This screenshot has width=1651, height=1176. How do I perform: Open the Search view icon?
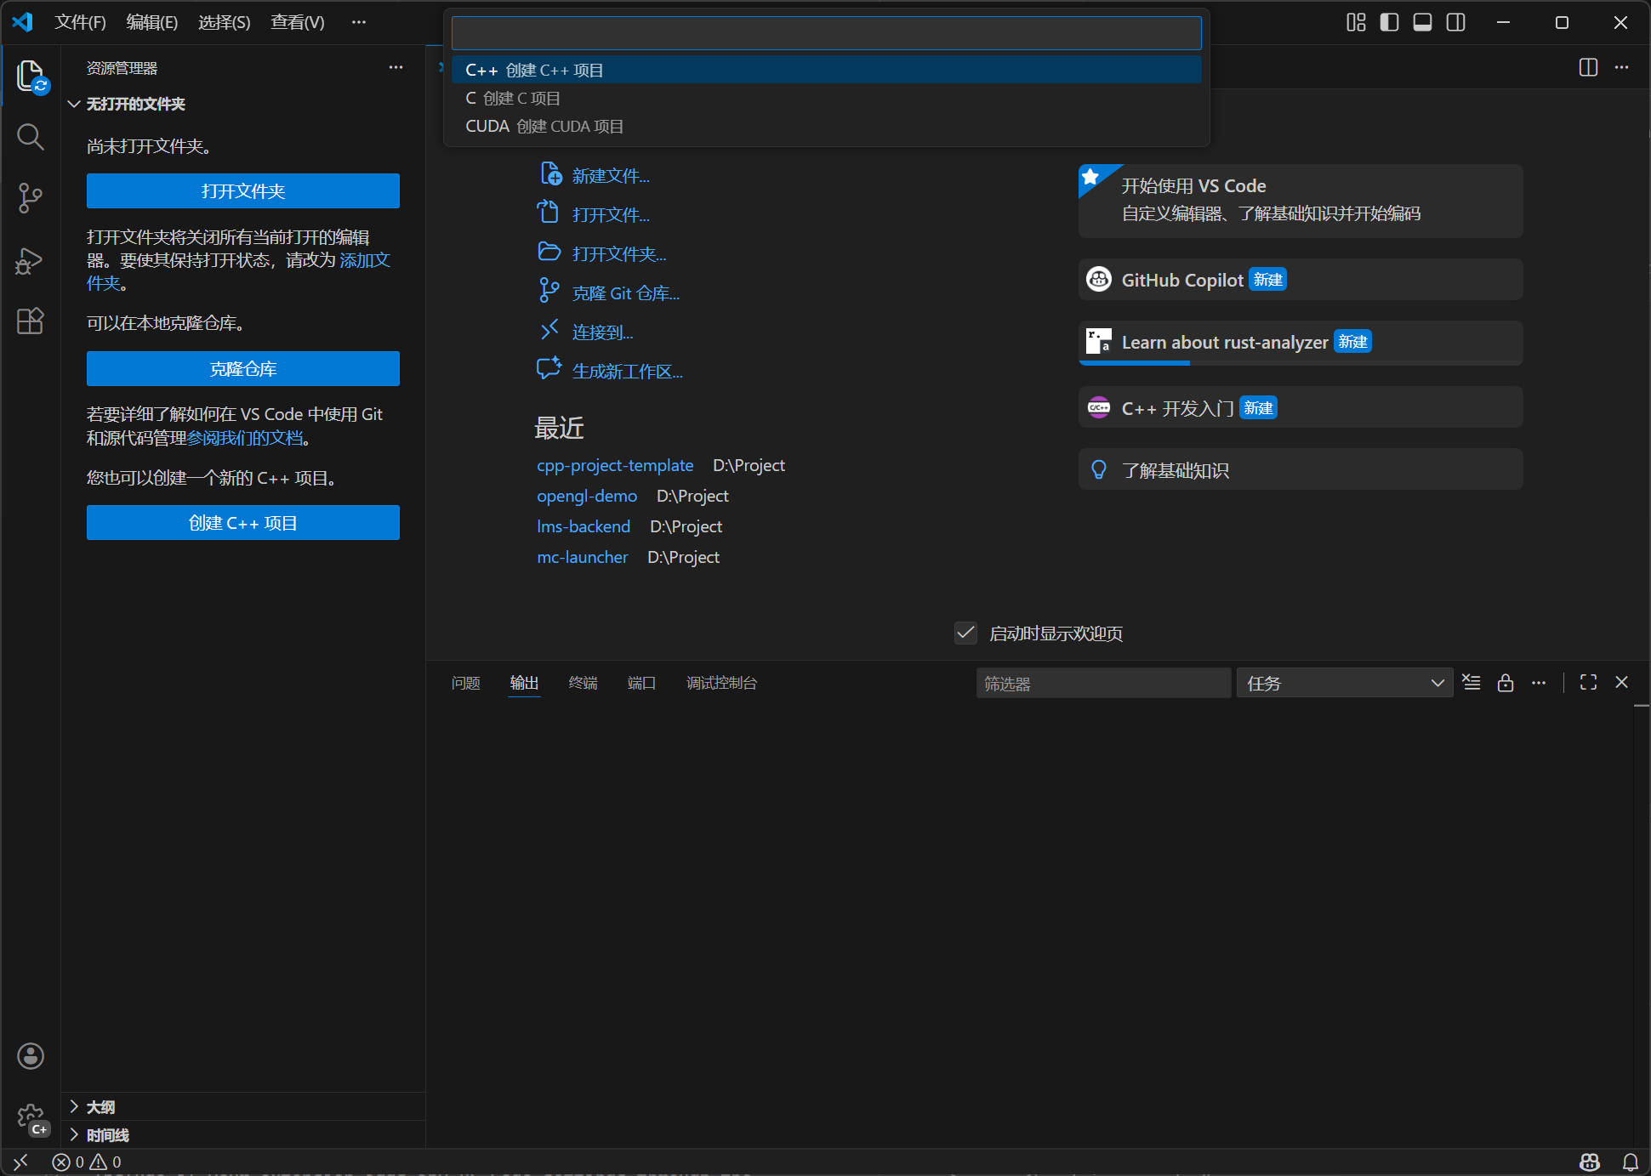pos(31,136)
